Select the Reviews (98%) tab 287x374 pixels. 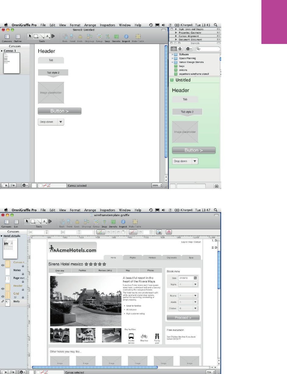coord(105,271)
